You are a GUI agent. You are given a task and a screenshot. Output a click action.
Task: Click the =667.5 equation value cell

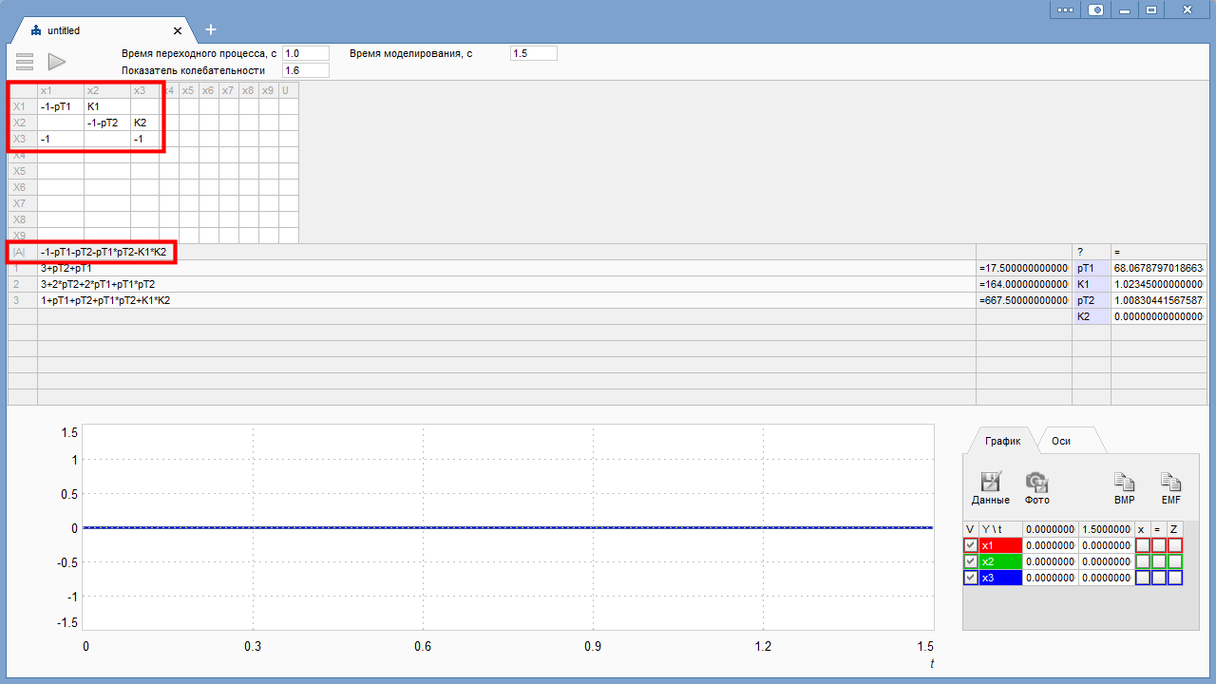pyautogui.click(x=1024, y=300)
